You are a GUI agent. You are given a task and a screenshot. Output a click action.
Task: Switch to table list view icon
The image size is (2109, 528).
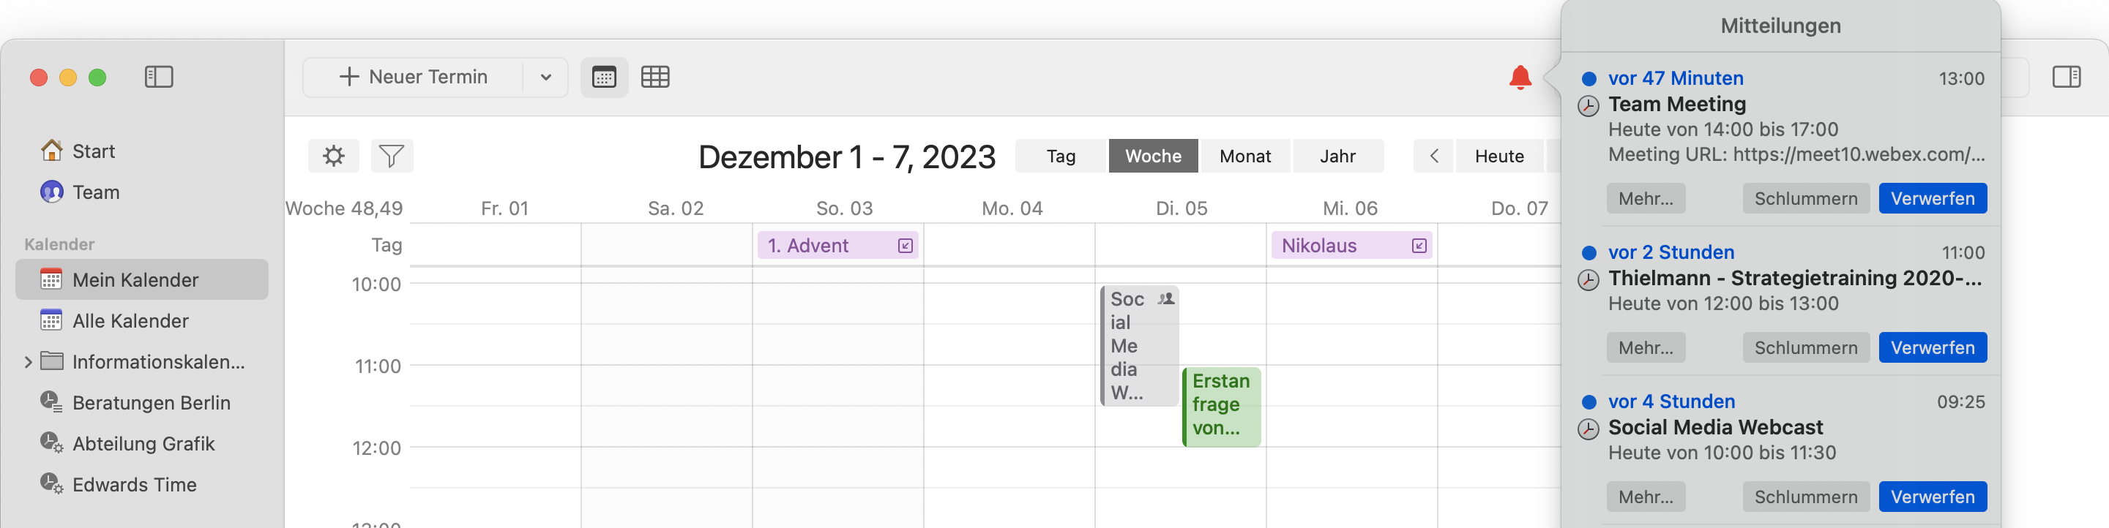point(655,78)
